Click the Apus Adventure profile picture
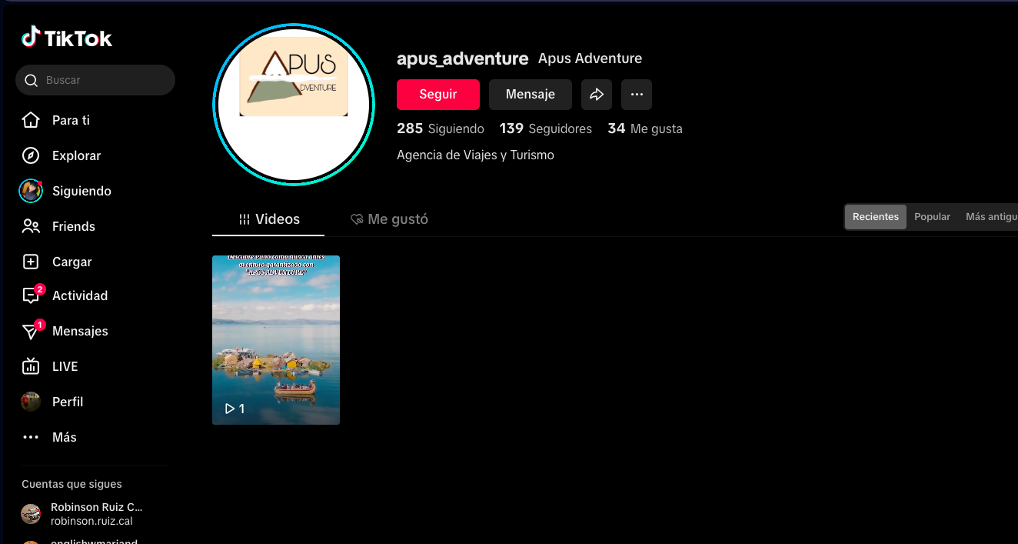 pyautogui.click(x=294, y=105)
